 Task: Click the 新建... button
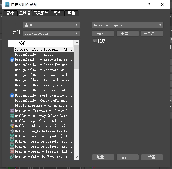coord(103,34)
